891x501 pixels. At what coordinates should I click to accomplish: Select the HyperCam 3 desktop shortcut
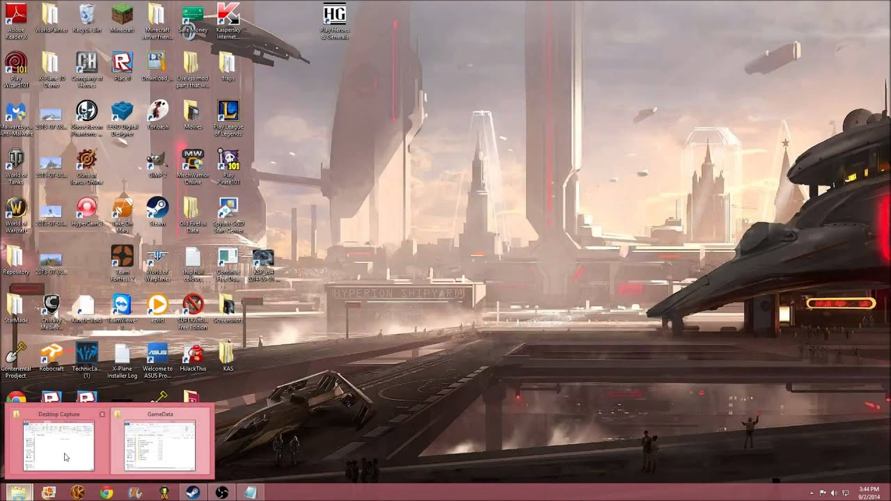pos(87,212)
